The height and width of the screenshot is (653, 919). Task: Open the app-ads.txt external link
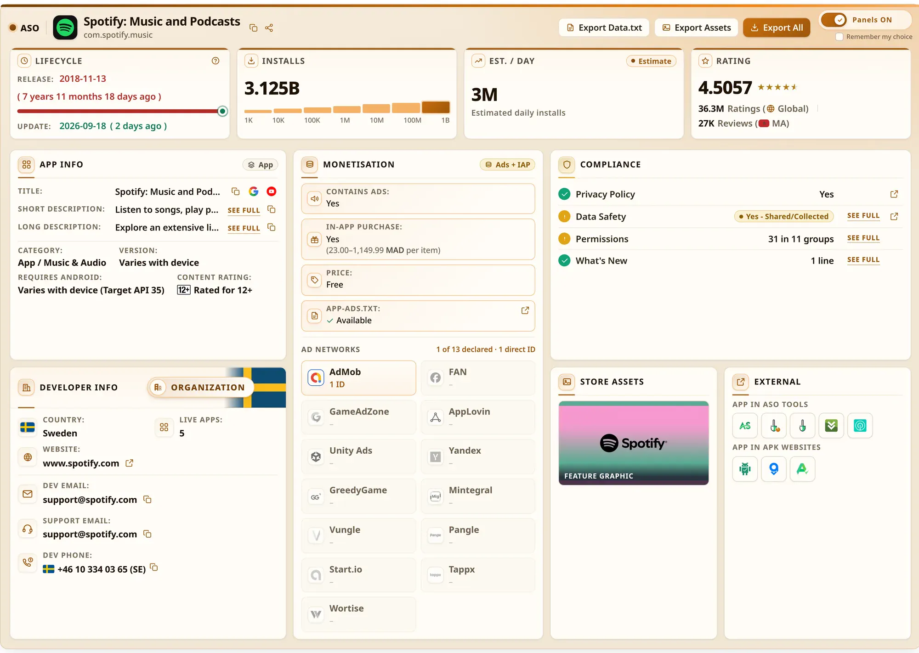tap(525, 310)
